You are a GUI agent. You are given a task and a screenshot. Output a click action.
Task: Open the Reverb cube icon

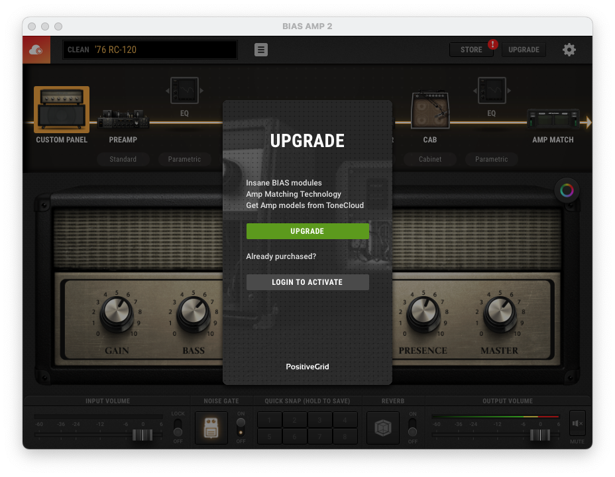[x=383, y=427]
